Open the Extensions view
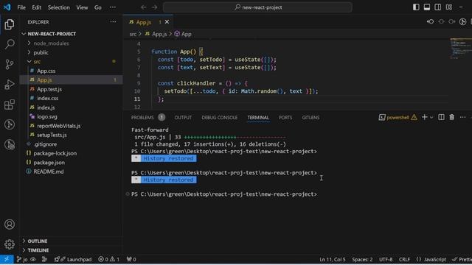 (10, 105)
